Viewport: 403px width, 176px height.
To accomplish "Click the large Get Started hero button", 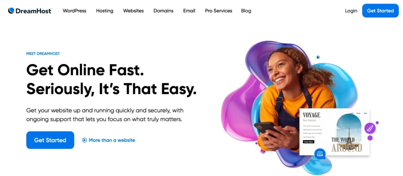I will click(50, 140).
